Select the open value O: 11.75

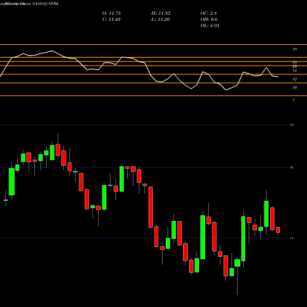point(111,14)
